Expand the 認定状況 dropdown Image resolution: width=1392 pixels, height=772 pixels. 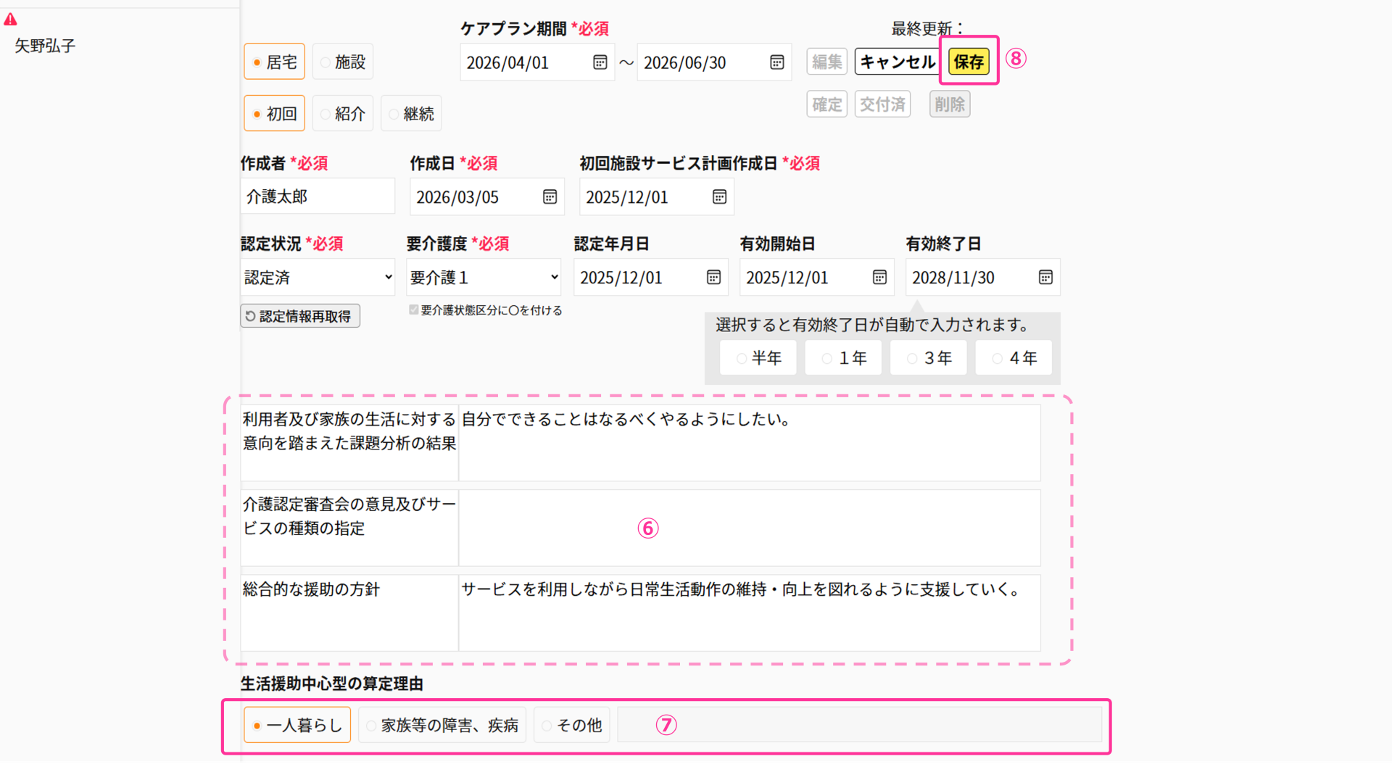point(318,278)
